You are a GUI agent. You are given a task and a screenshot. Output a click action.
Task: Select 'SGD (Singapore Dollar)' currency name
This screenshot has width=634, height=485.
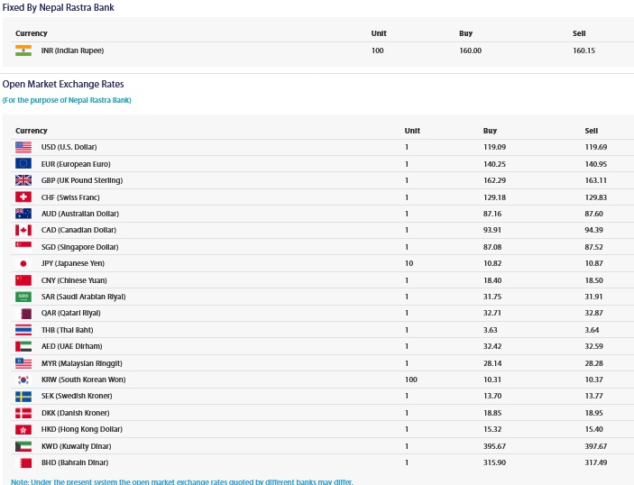tap(79, 247)
